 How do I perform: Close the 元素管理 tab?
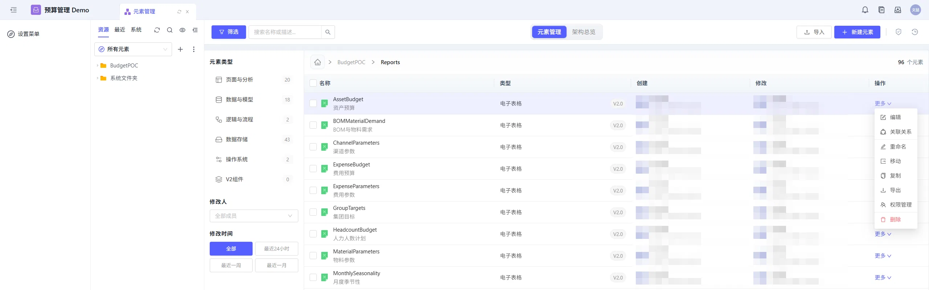pyautogui.click(x=187, y=12)
